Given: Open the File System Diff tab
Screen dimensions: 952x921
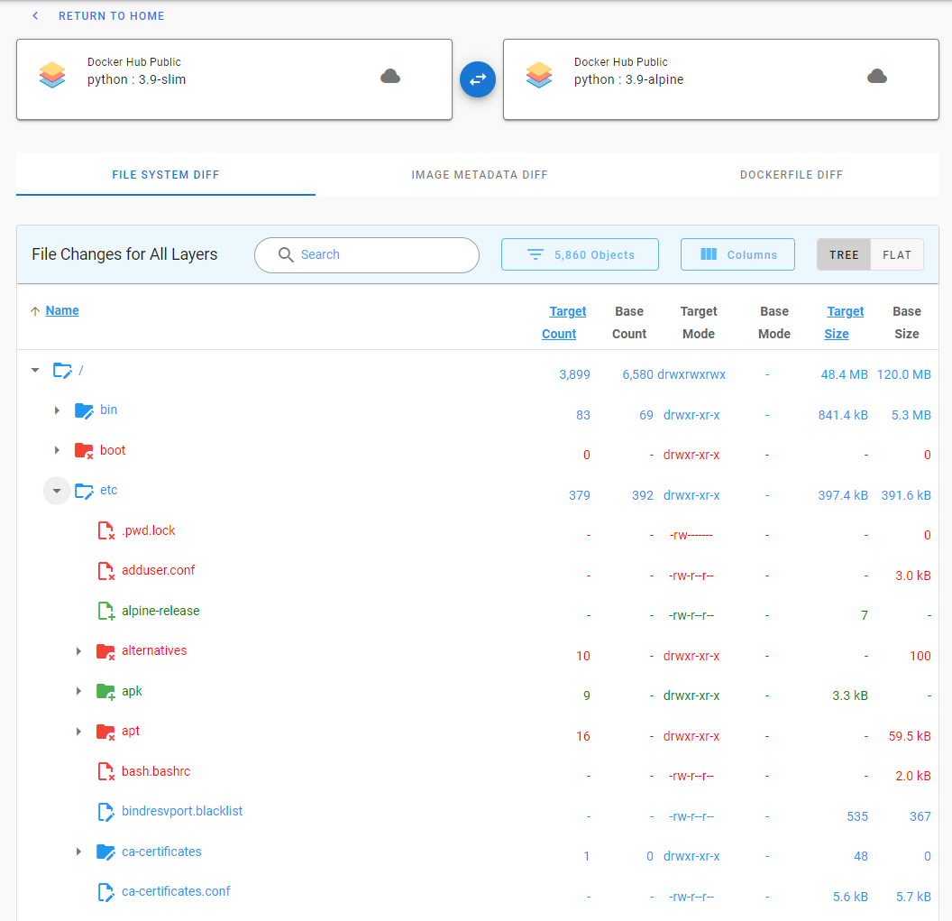Looking at the screenshot, I should tap(166, 175).
